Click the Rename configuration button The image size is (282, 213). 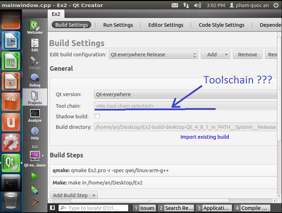click(271, 55)
